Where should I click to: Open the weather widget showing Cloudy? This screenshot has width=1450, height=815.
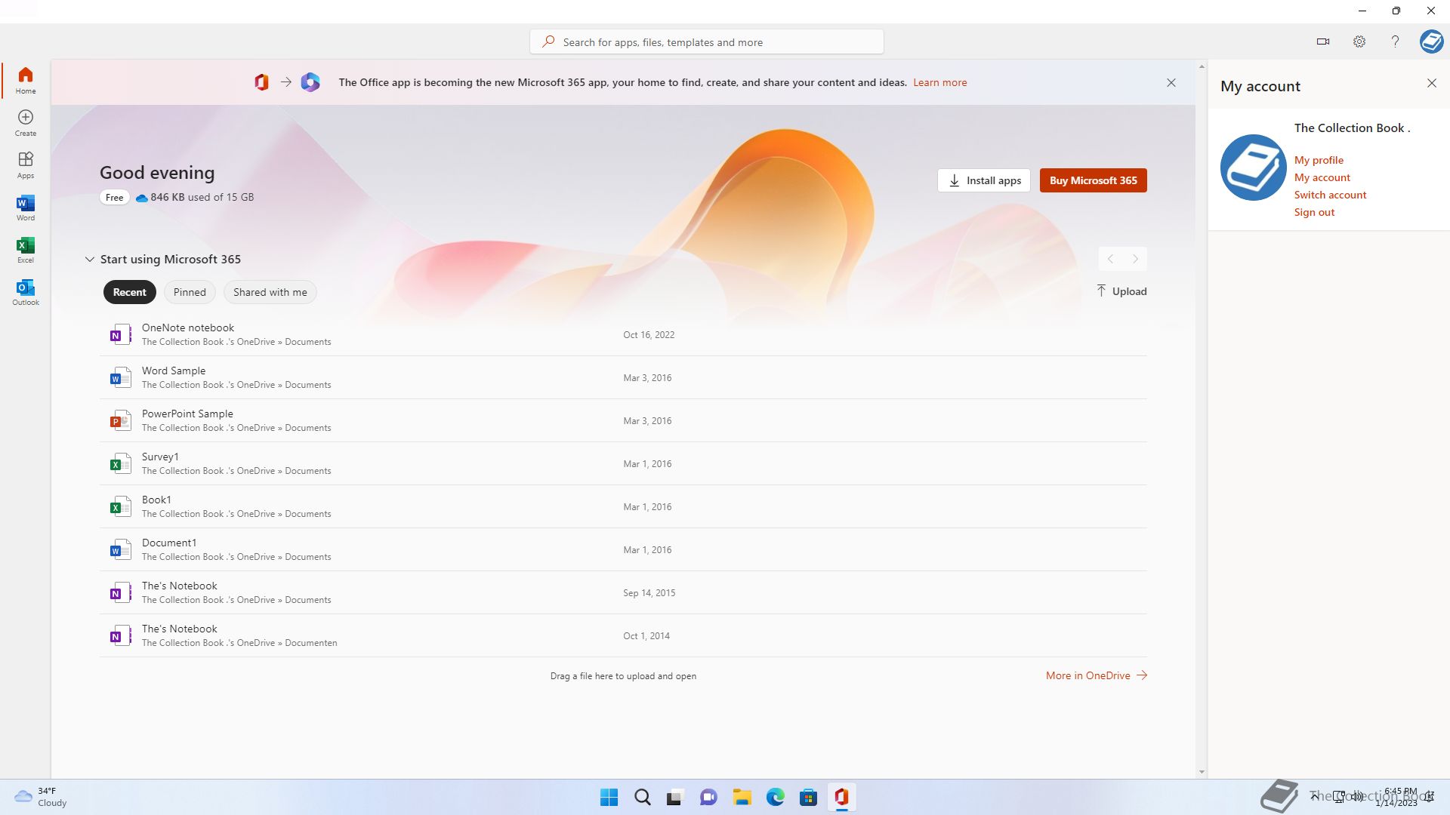[x=41, y=797]
